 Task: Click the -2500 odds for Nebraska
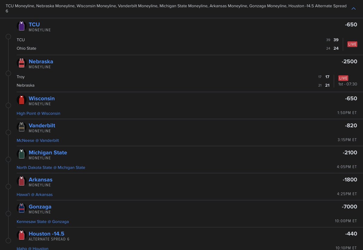[349, 62]
